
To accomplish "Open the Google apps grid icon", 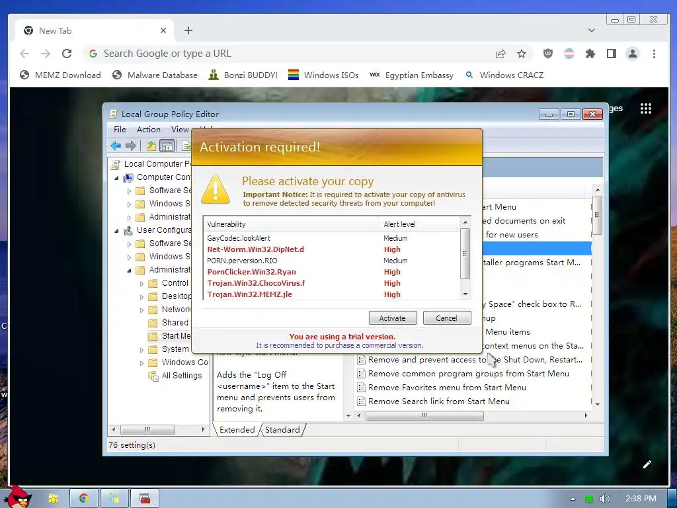I will pyautogui.click(x=645, y=108).
